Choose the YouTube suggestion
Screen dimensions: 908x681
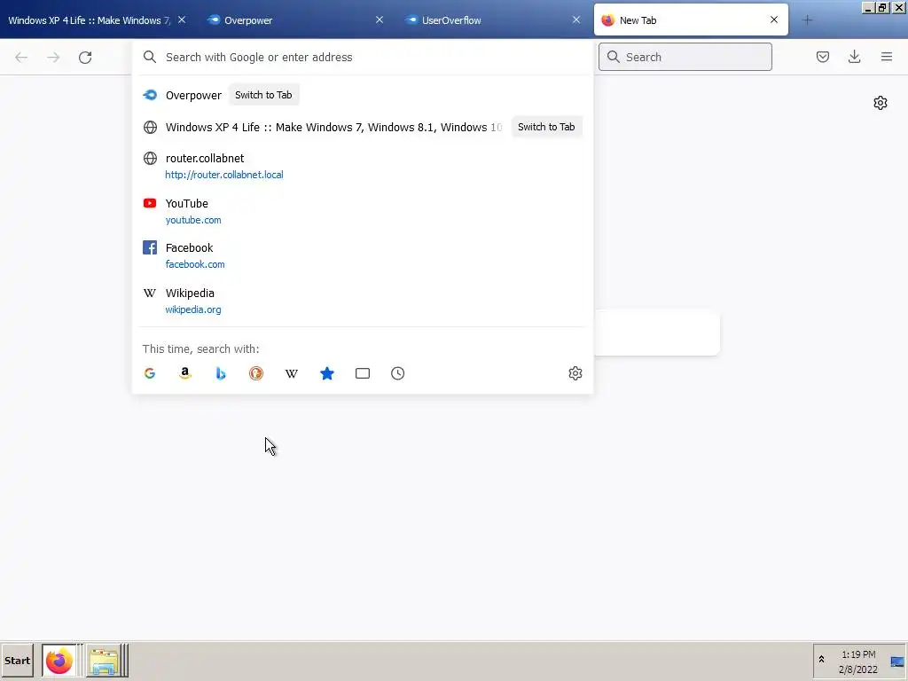pyautogui.click(x=363, y=211)
